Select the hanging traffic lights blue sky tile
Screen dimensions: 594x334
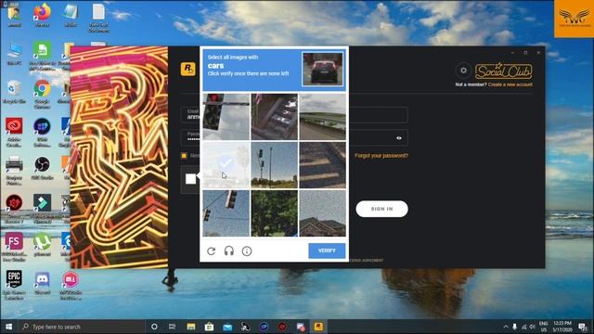226,213
